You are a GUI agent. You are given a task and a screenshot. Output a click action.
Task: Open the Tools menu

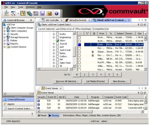20,7
